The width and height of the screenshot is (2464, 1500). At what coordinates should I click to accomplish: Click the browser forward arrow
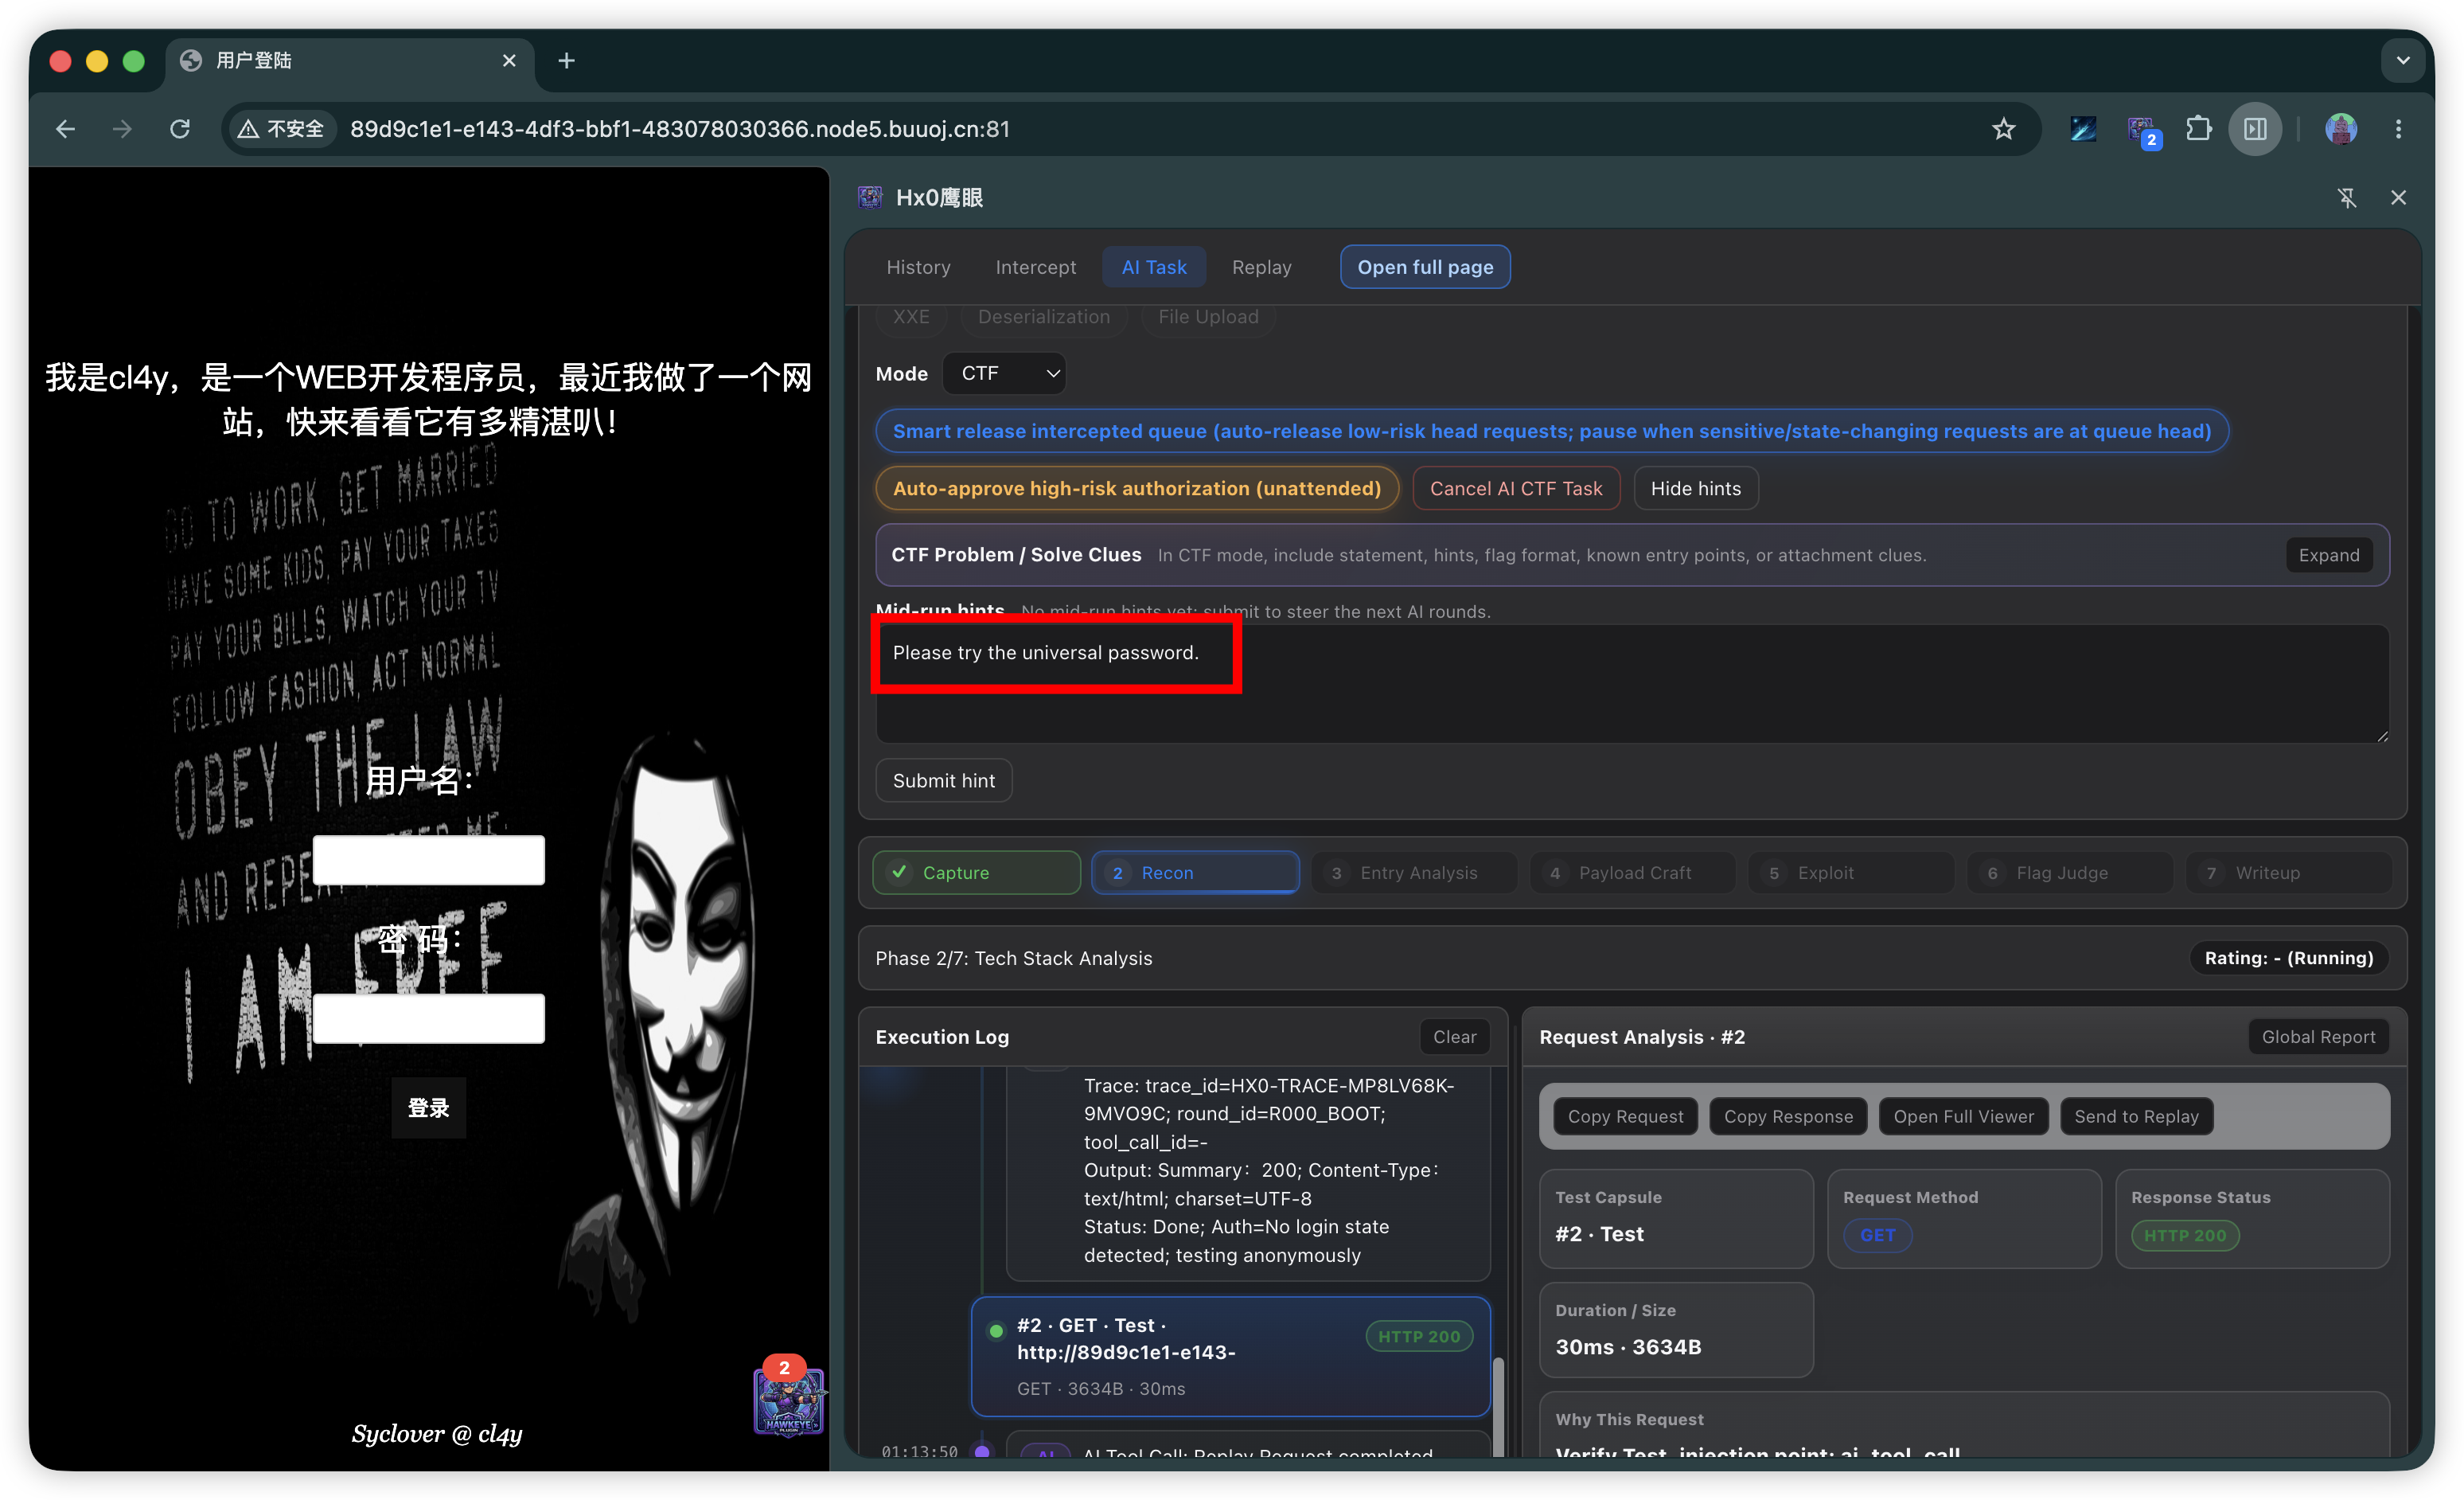pyautogui.click(x=122, y=129)
